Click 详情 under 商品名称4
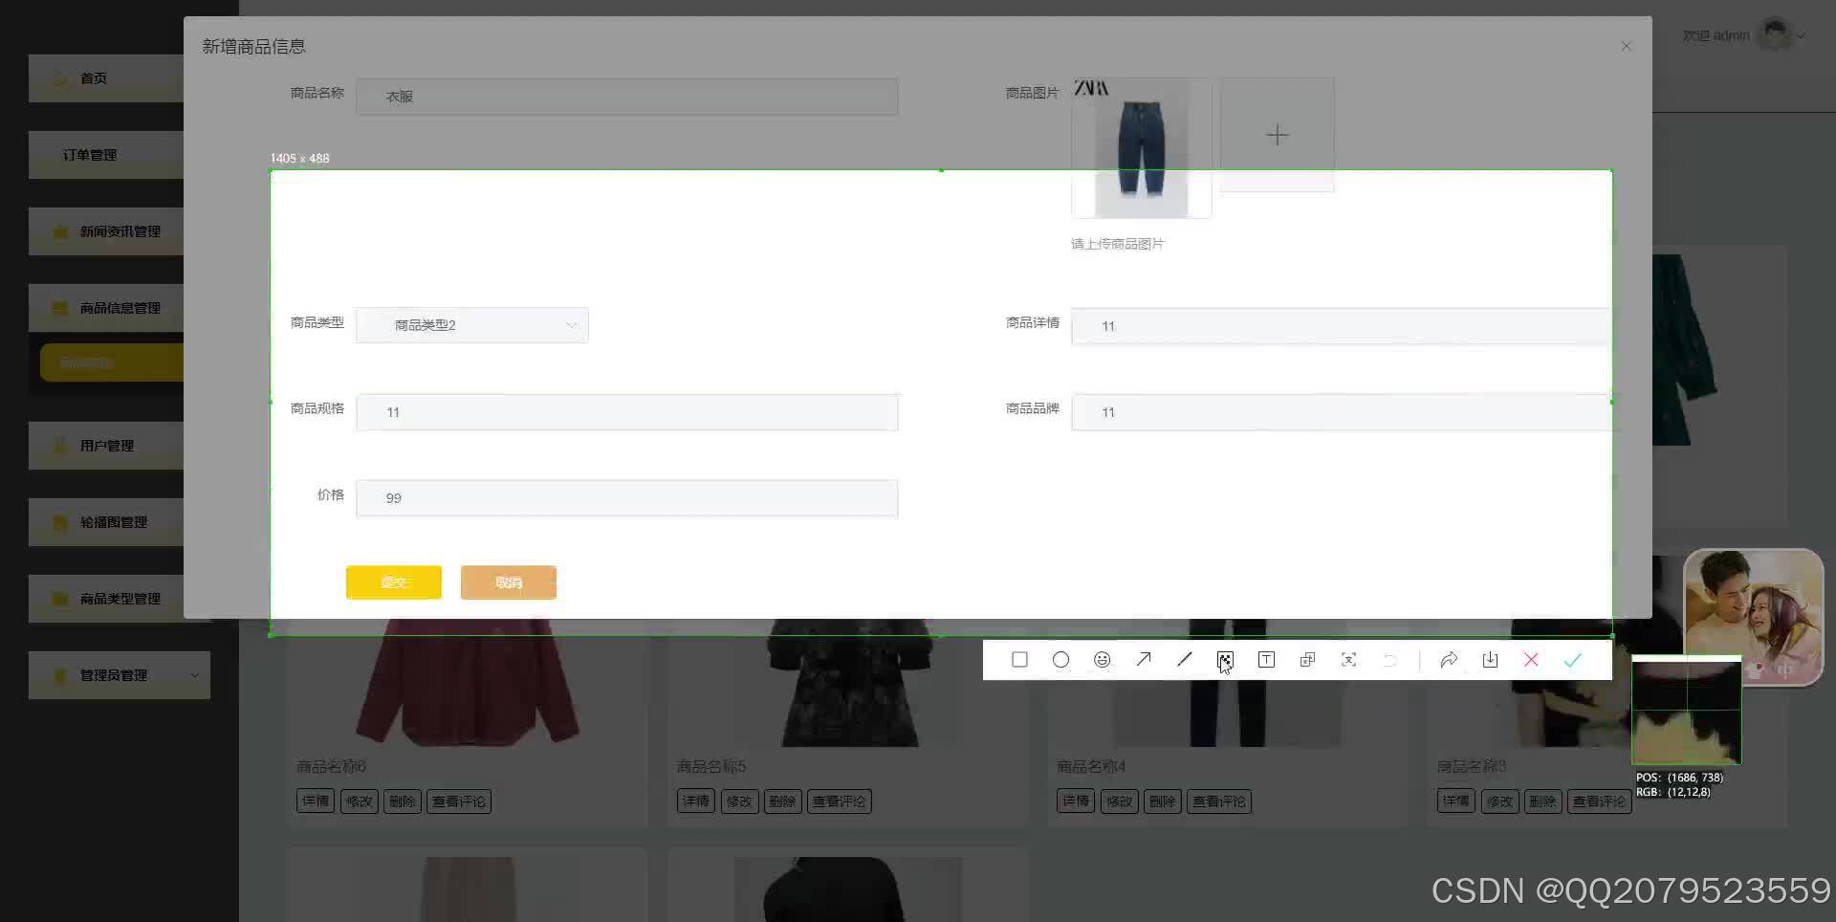Image resolution: width=1836 pixels, height=922 pixels. [1076, 801]
